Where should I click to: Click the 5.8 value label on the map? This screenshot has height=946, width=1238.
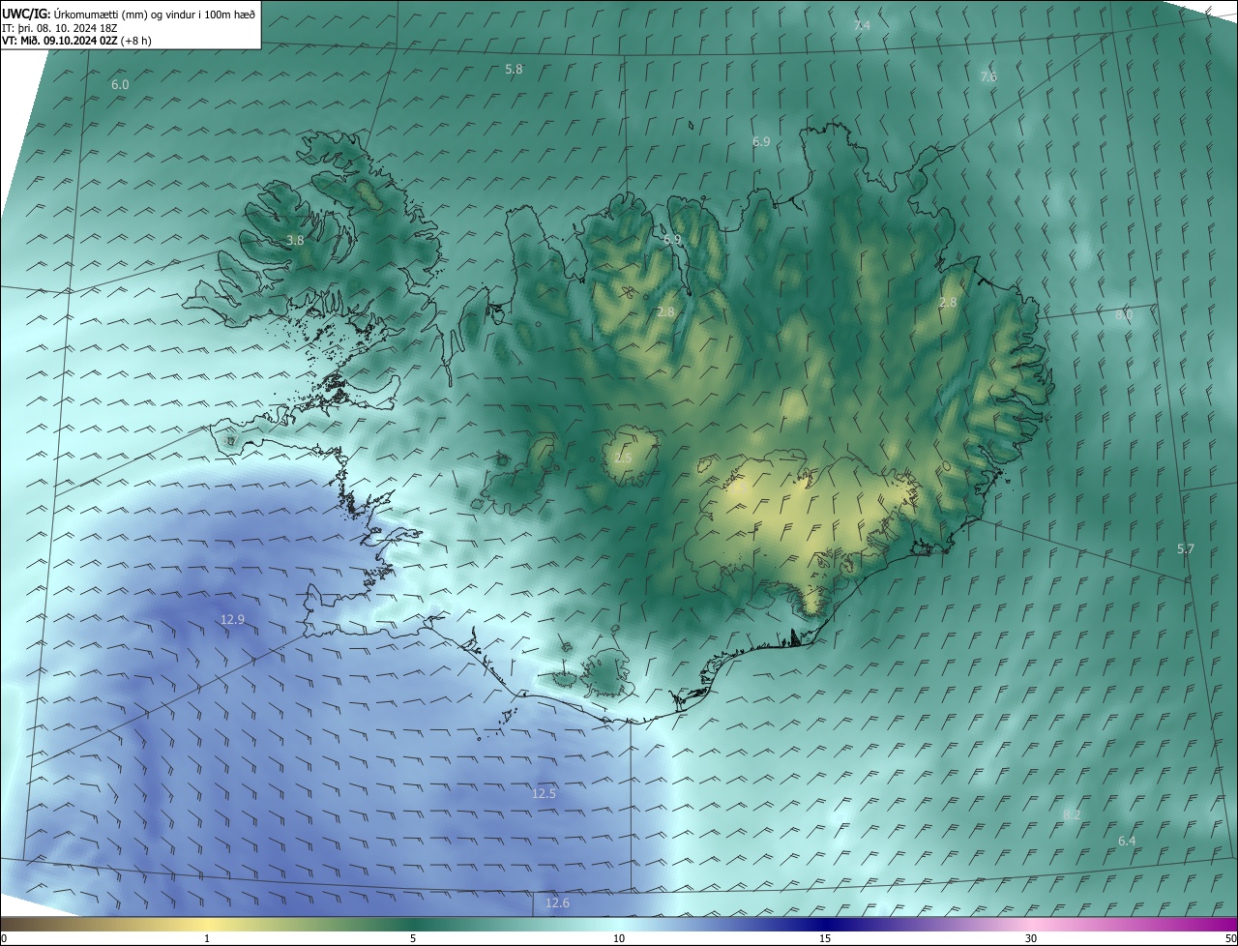coord(514,70)
